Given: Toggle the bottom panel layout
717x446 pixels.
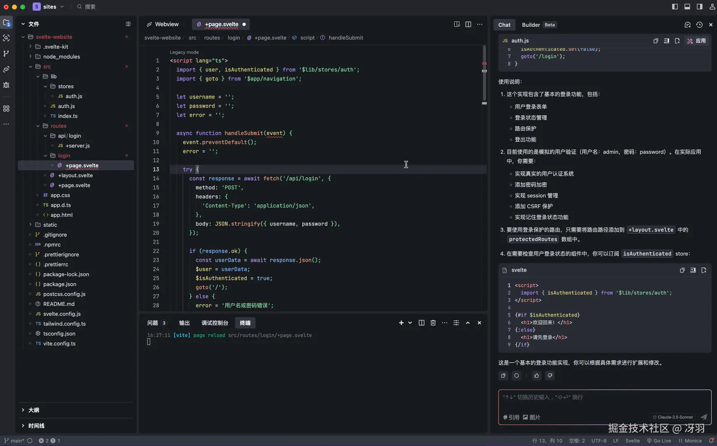Looking at the screenshot, I should [687, 7].
